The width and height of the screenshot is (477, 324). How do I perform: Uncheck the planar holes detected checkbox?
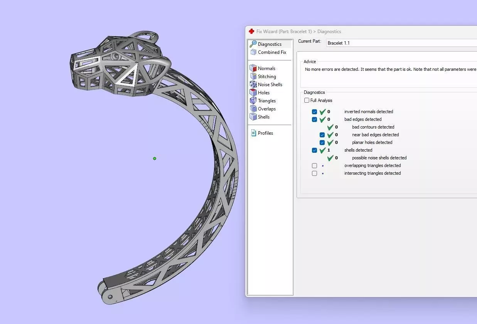(322, 143)
